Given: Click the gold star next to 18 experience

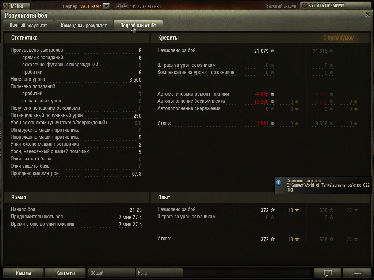Looking at the screenshot, I should click(297, 210).
